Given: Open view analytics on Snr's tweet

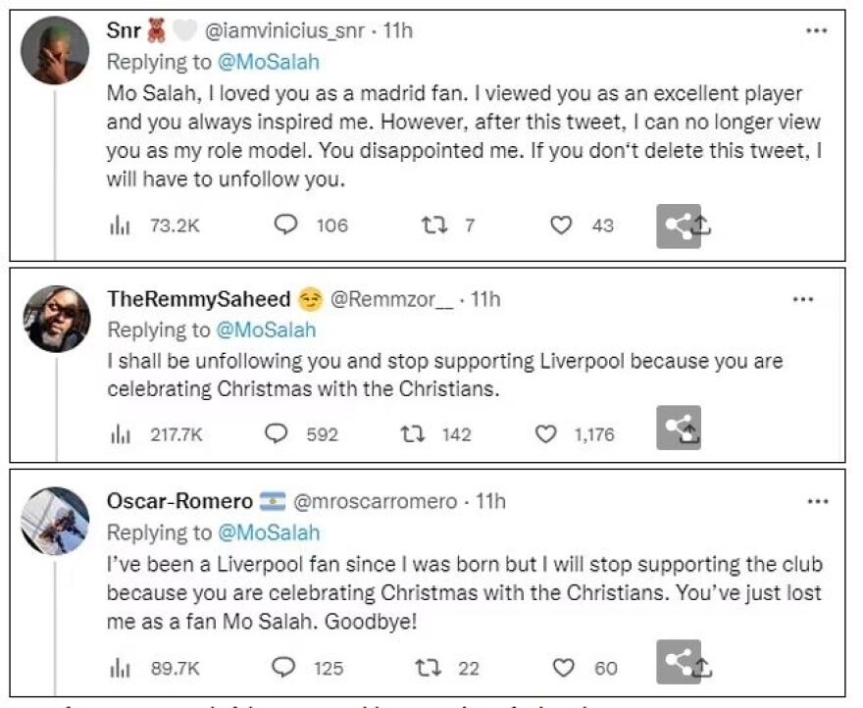Looking at the screenshot, I should (x=118, y=226).
